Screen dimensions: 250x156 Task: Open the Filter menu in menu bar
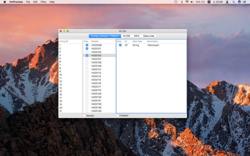(x=43, y=2)
